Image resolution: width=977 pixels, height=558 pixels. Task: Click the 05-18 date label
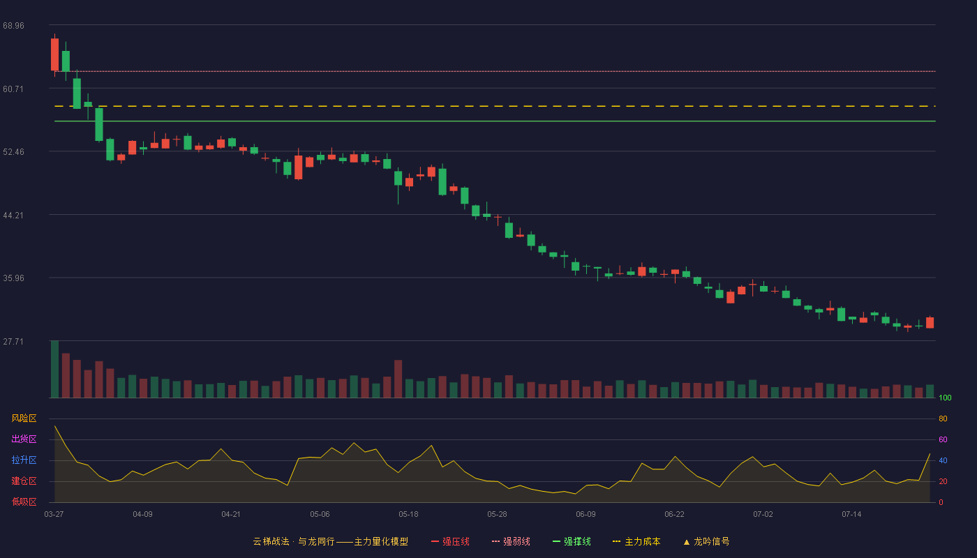coord(408,514)
